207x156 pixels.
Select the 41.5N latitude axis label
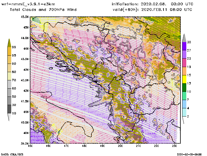(x=25, y=101)
